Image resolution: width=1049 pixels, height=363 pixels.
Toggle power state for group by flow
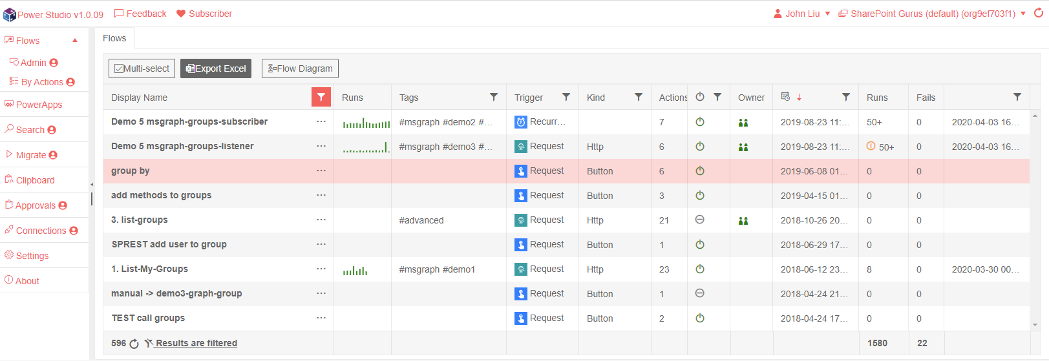coord(700,171)
